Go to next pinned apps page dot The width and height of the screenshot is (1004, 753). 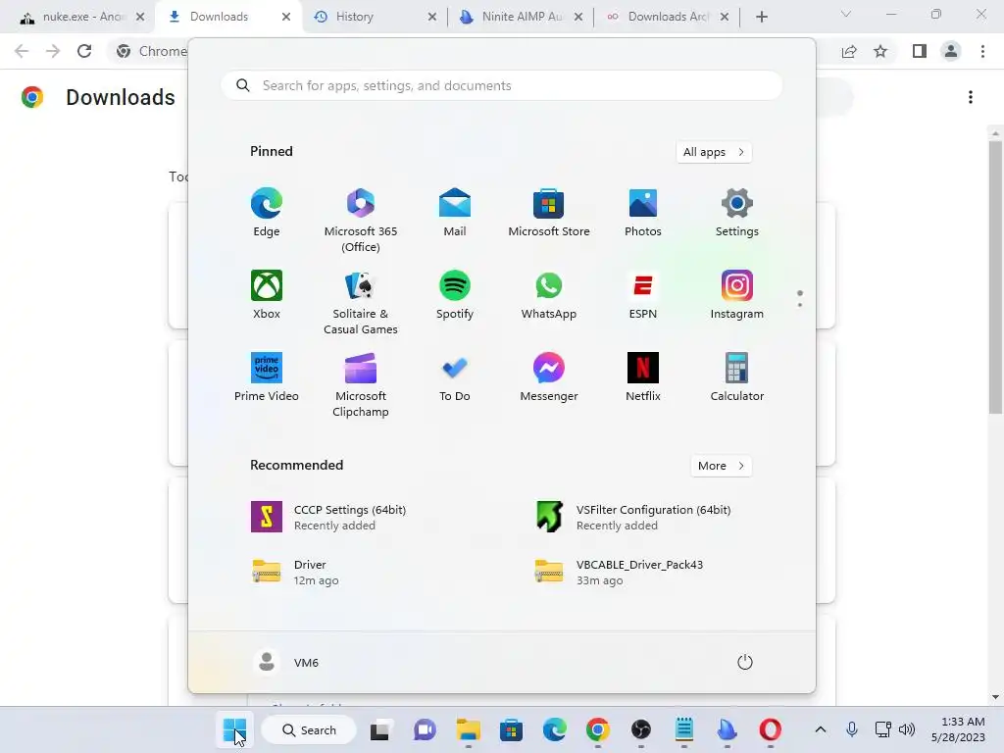(800, 305)
